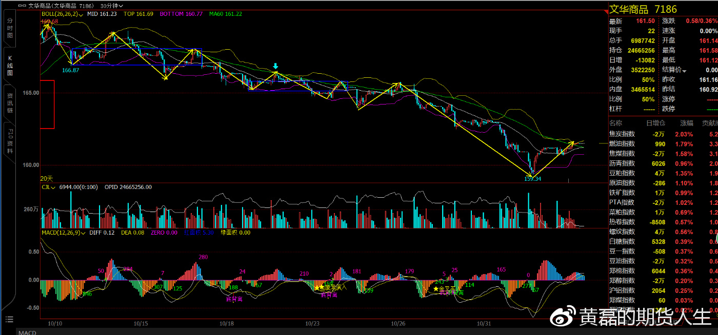This screenshot has height=335, width=718.
Task: Click the 外盘 value 3522250
Action: point(642,70)
